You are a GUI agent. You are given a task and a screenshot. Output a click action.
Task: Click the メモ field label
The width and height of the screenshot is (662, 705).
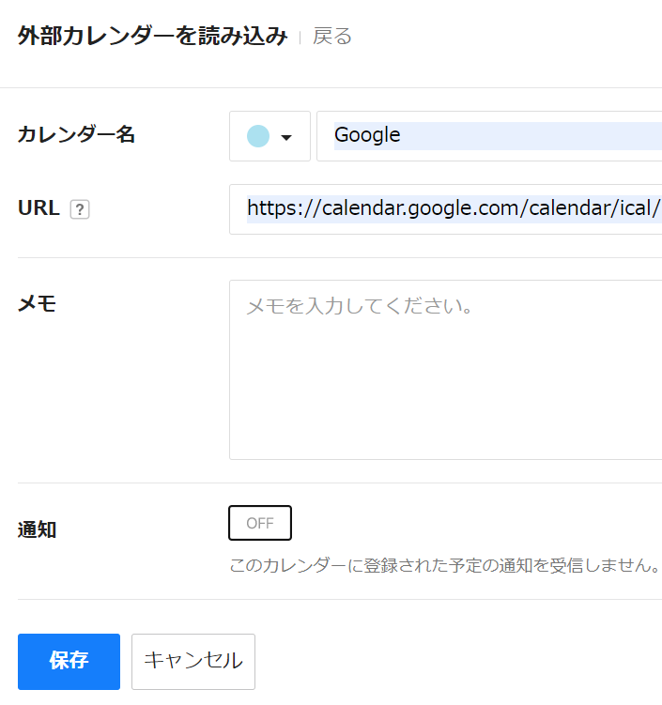[37, 304]
